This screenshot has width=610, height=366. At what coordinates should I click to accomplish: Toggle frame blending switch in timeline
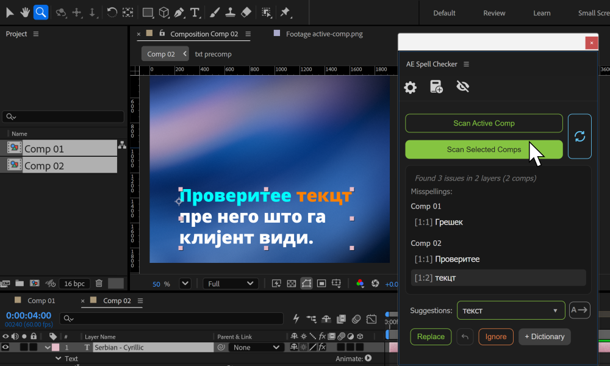click(x=341, y=319)
